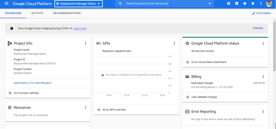The width and height of the screenshot is (276, 129).
Task: Open the hamburger navigation menu
Action: 6,4
